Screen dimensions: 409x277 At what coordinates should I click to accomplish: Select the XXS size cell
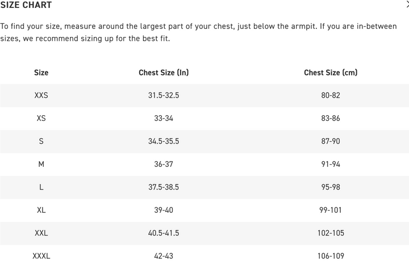[41, 95]
